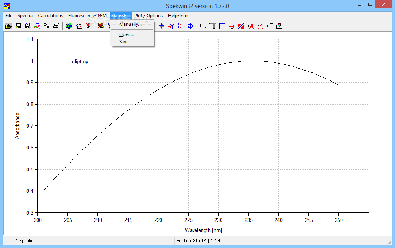The image size is (395, 248).
Task: Click the red arrow to Y icon
Action: click(171, 26)
